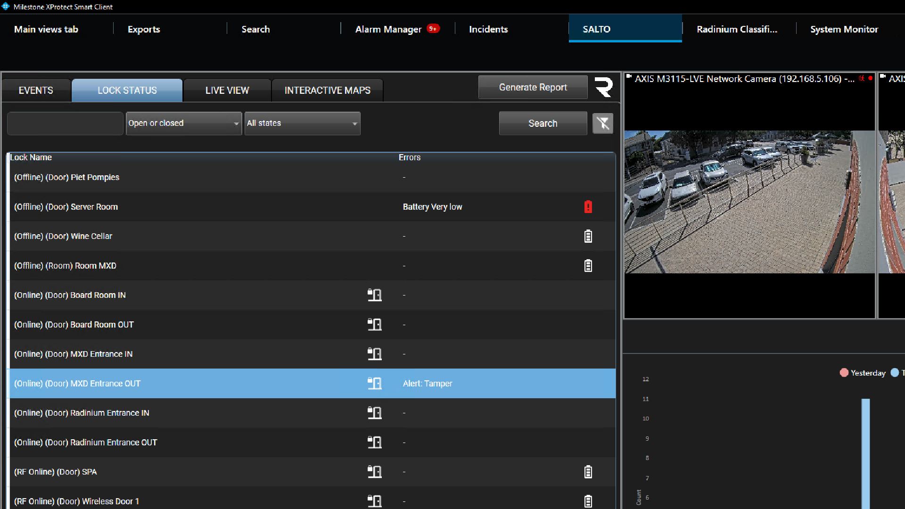Select the LOCK STATUS sub-tab
The image size is (905, 509).
(x=127, y=90)
